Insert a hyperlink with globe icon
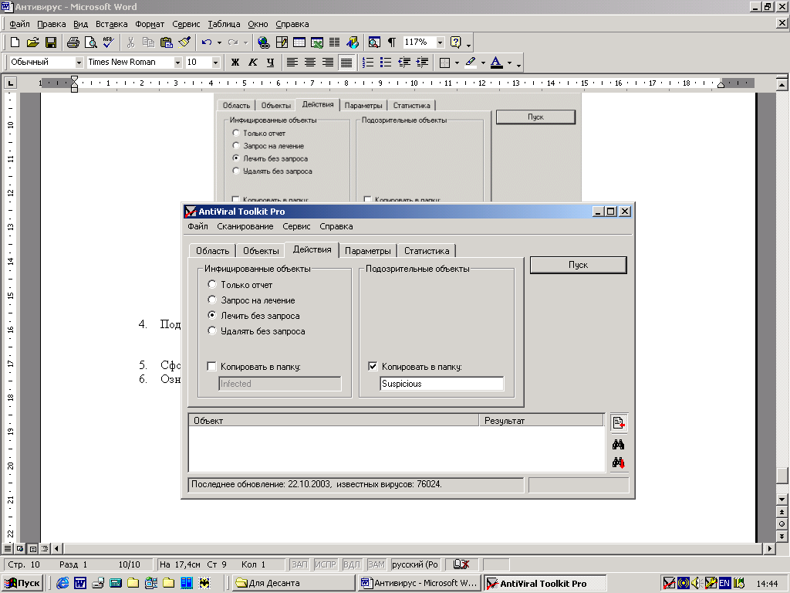Viewport: 790px width, 593px height. [x=264, y=42]
